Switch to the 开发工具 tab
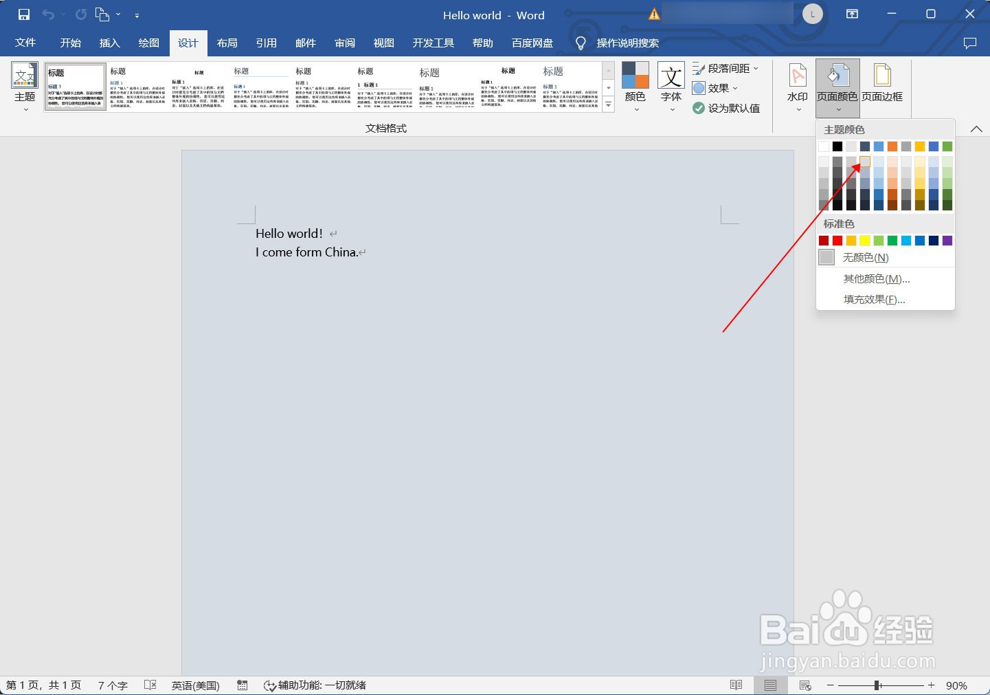 click(433, 43)
